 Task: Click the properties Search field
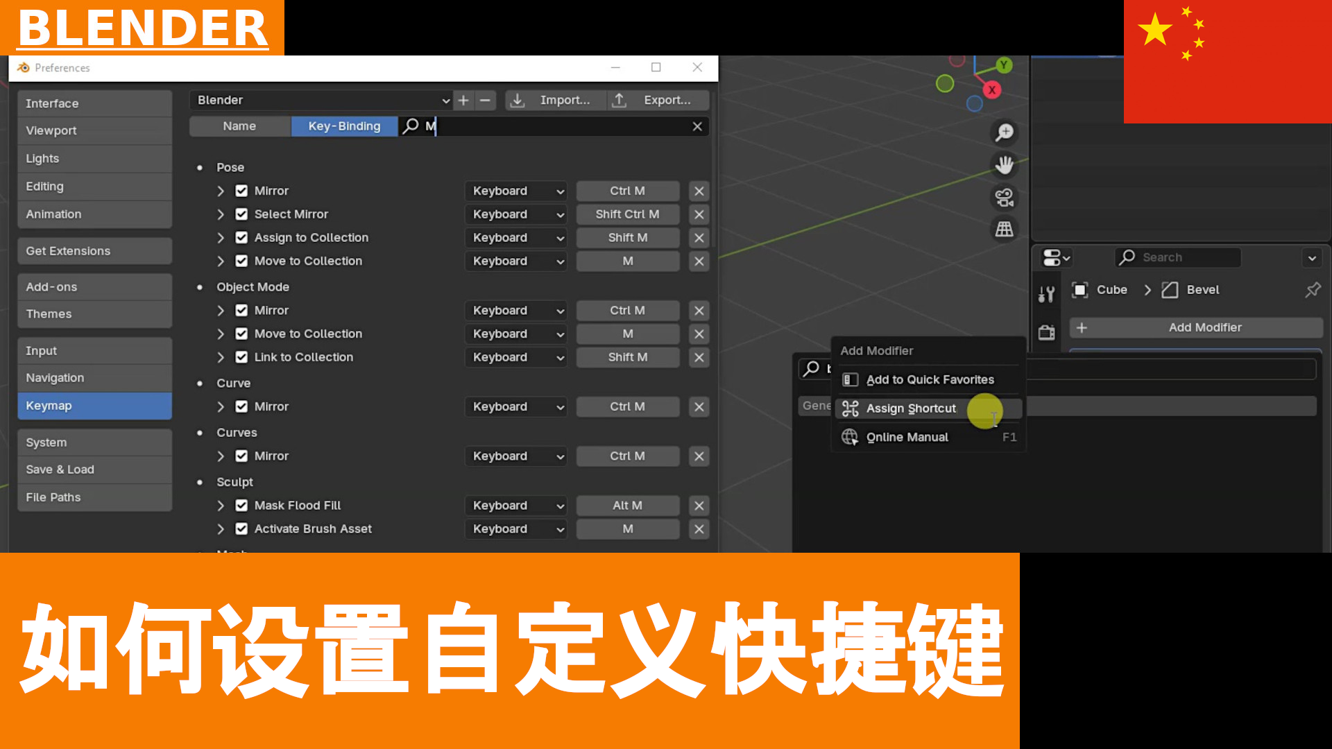[x=1178, y=258]
